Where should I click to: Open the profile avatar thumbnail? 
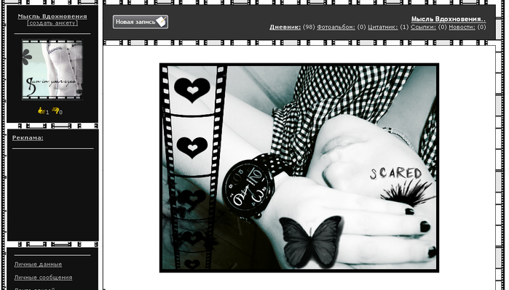point(52,69)
